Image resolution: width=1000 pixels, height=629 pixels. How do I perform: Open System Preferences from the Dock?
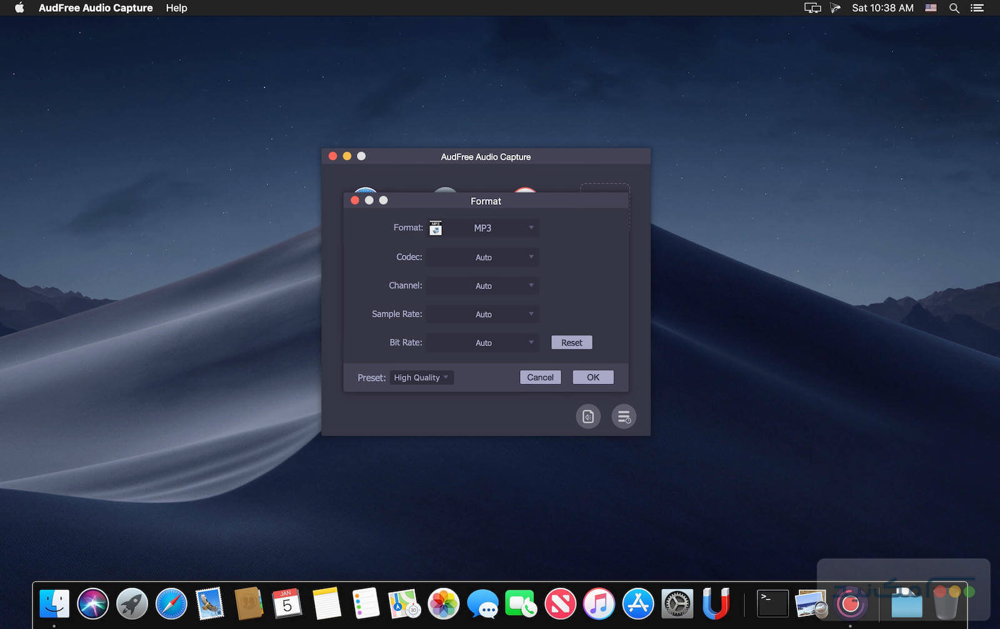pyautogui.click(x=677, y=603)
